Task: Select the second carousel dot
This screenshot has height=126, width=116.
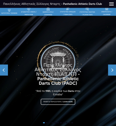Action: click(x=47, y=123)
